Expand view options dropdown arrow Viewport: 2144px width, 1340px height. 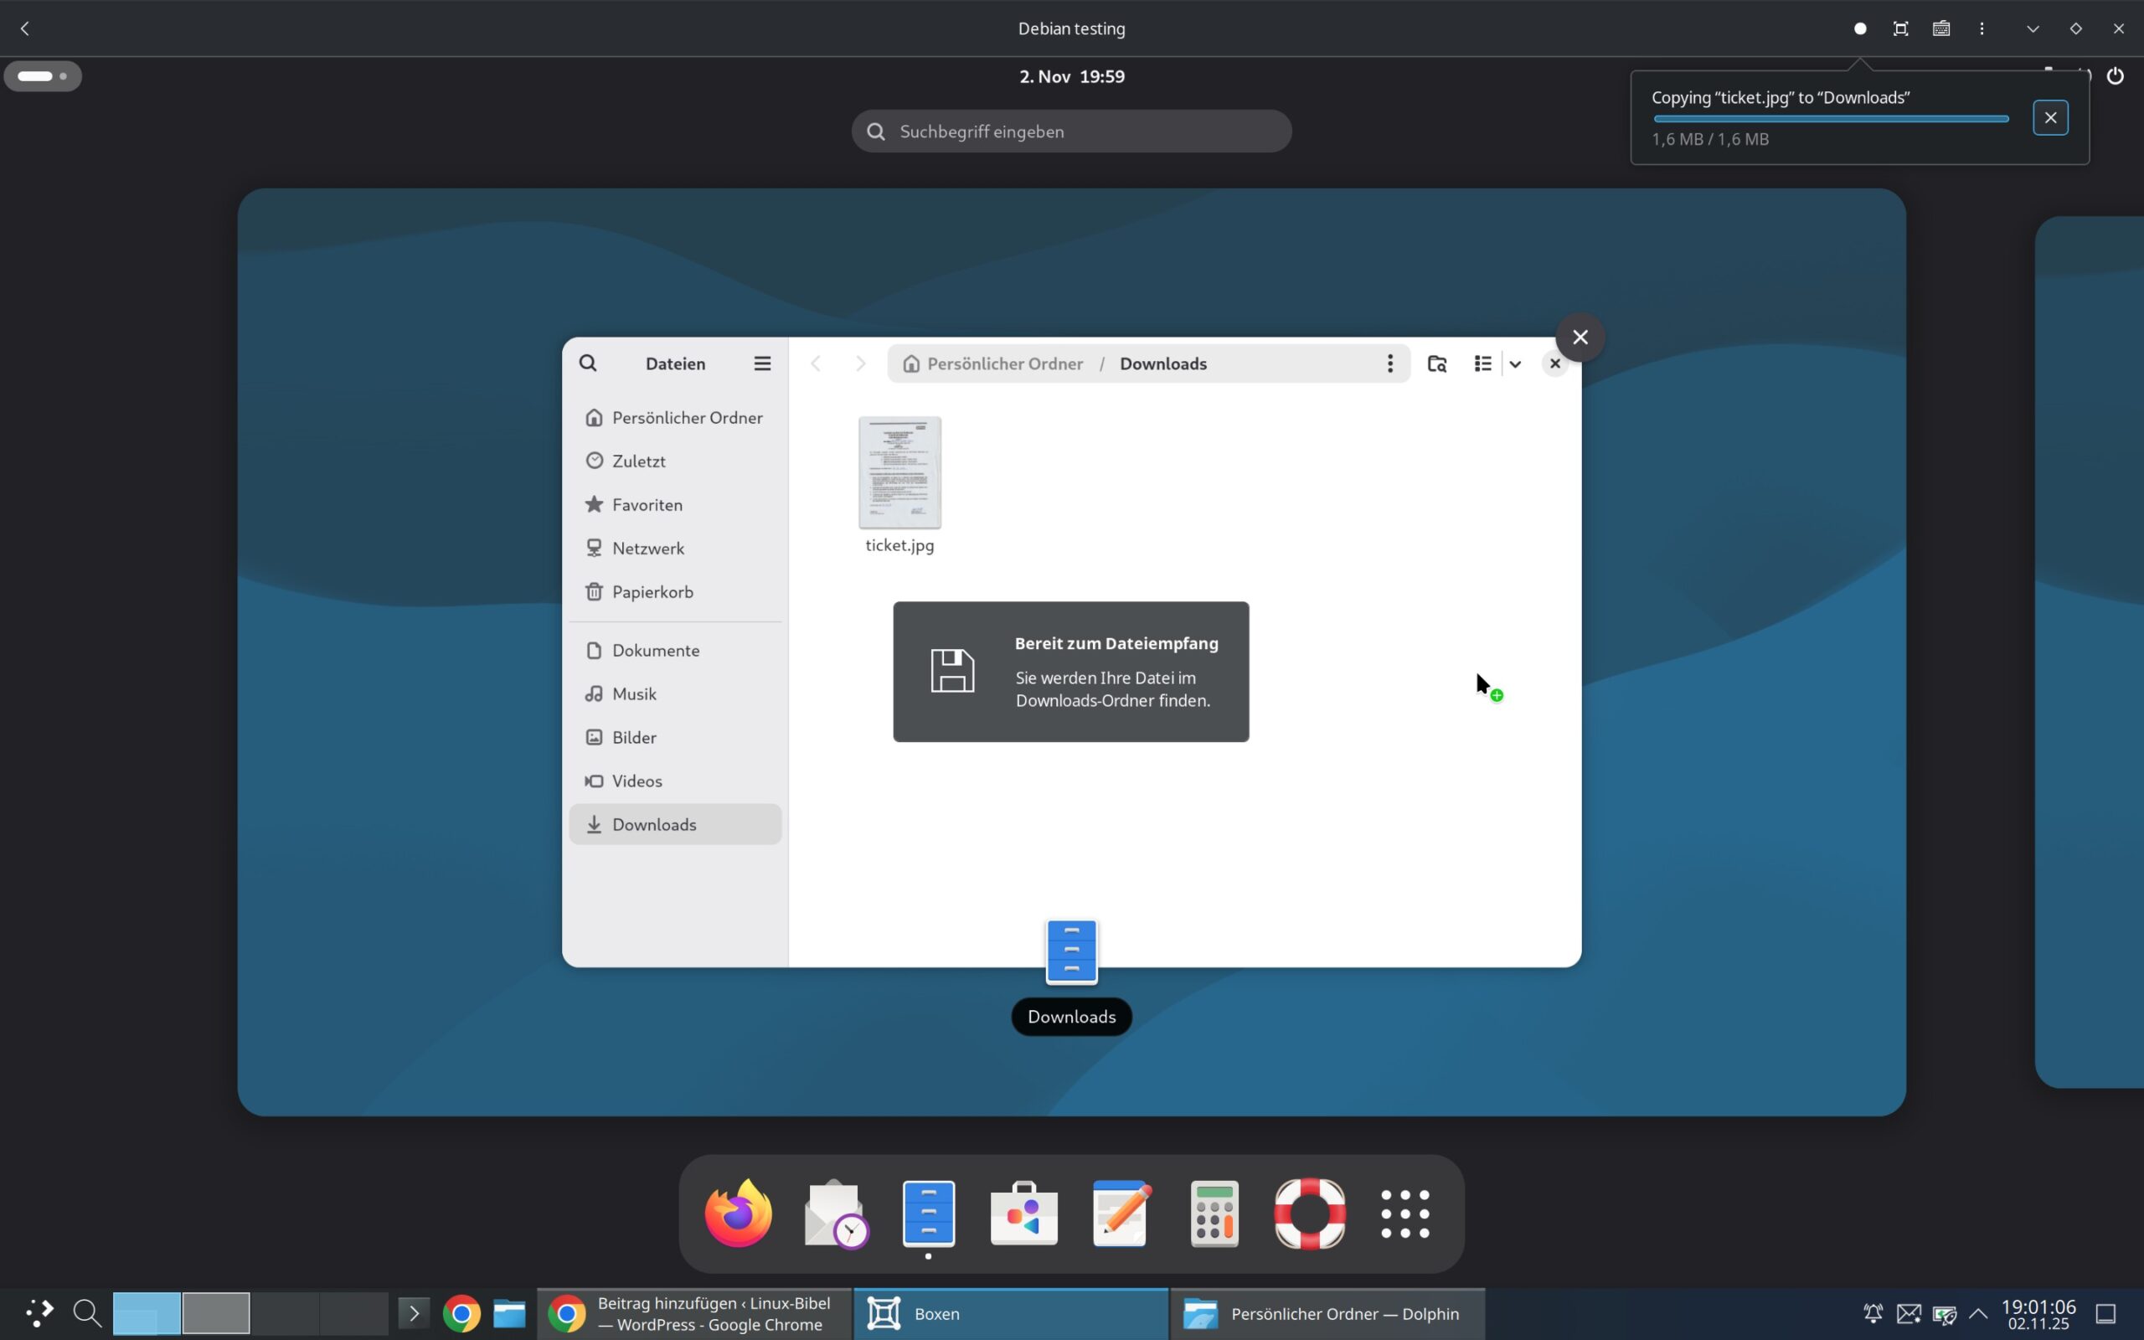[1515, 363]
